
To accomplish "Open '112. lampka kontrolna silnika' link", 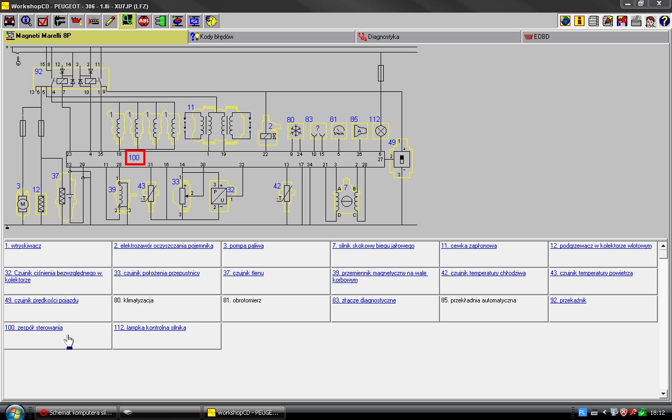I will [x=150, y=328].
